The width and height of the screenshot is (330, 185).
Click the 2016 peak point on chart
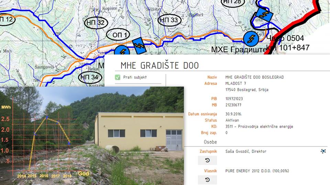[47, 117]
